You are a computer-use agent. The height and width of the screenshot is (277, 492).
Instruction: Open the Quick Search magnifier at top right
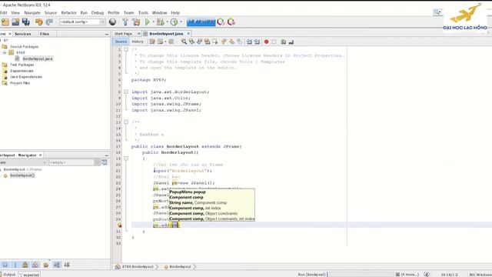437,12
